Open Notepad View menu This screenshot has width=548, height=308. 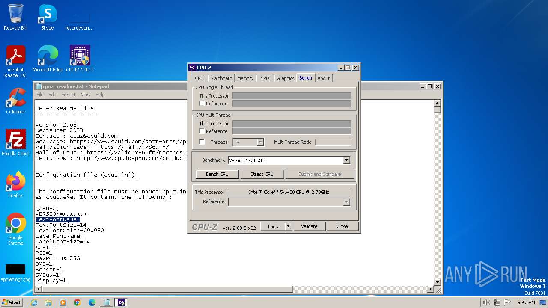pos(86,95)
